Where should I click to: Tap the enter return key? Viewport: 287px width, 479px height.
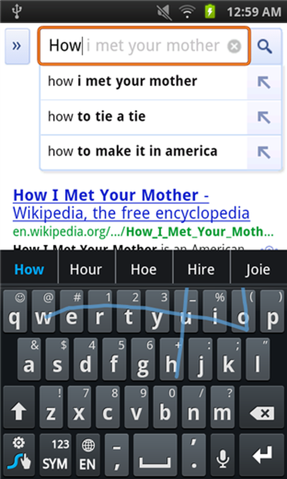pos(262,455)
